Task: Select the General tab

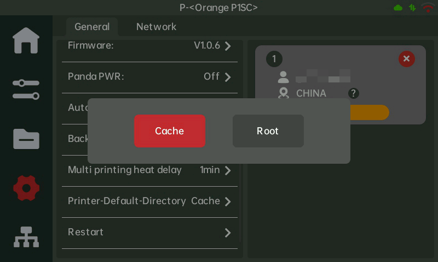Action: point(92,27)
